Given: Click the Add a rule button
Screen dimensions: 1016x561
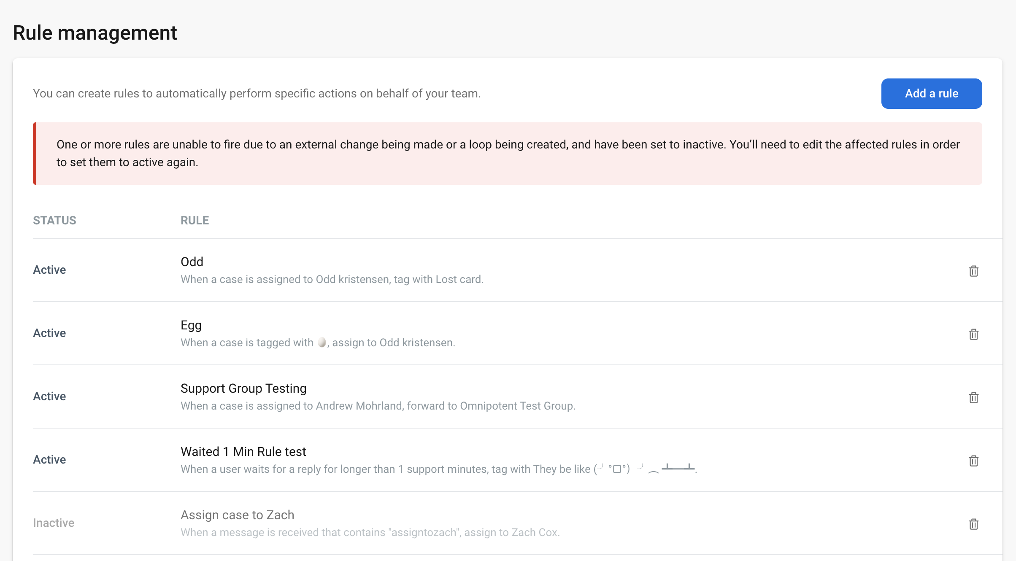Looking at the screenshot, I should (x=931, y=94).
